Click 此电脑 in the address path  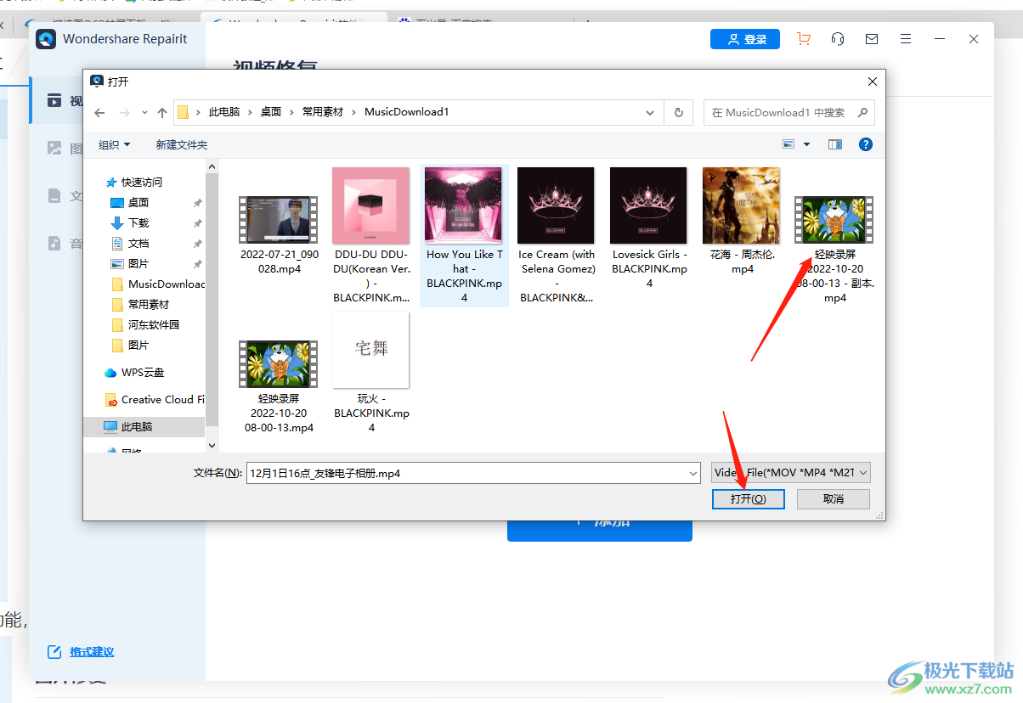(224, 112)
